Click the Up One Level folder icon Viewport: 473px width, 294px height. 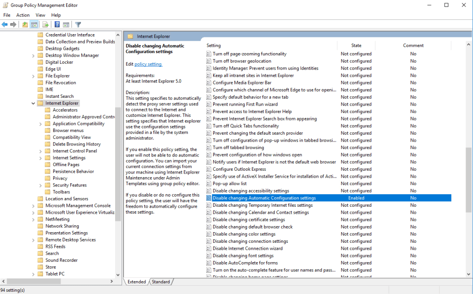point(25,24)
